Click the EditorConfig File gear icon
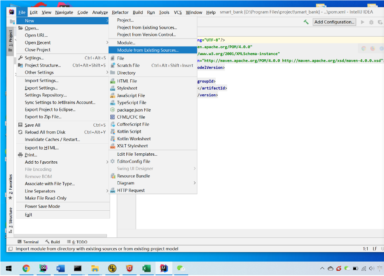 [x=113, y=161]
